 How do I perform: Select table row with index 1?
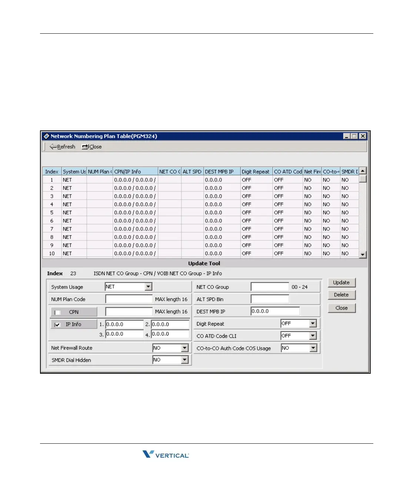pos(201,180)
